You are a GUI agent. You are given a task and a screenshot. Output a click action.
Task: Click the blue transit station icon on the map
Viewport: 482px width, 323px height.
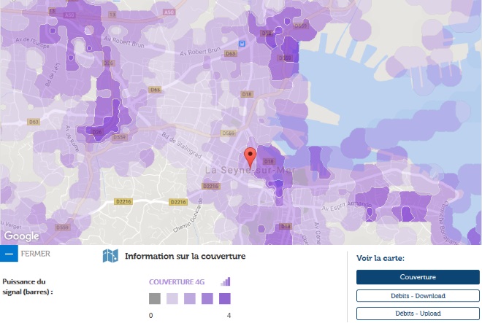(x=242, y=44)
